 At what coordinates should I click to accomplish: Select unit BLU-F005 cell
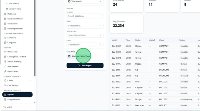coord(116,99)
